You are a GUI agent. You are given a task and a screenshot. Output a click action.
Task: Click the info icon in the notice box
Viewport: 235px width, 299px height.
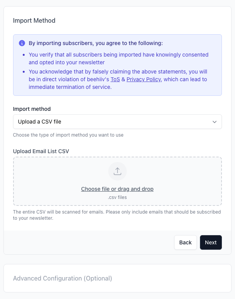coord(22,43)
